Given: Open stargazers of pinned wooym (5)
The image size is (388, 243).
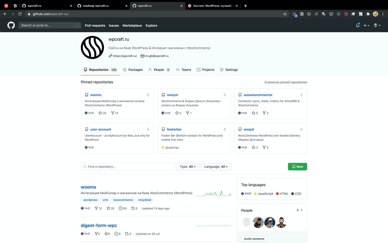Looking at the screenshot, I should [178, 113].
